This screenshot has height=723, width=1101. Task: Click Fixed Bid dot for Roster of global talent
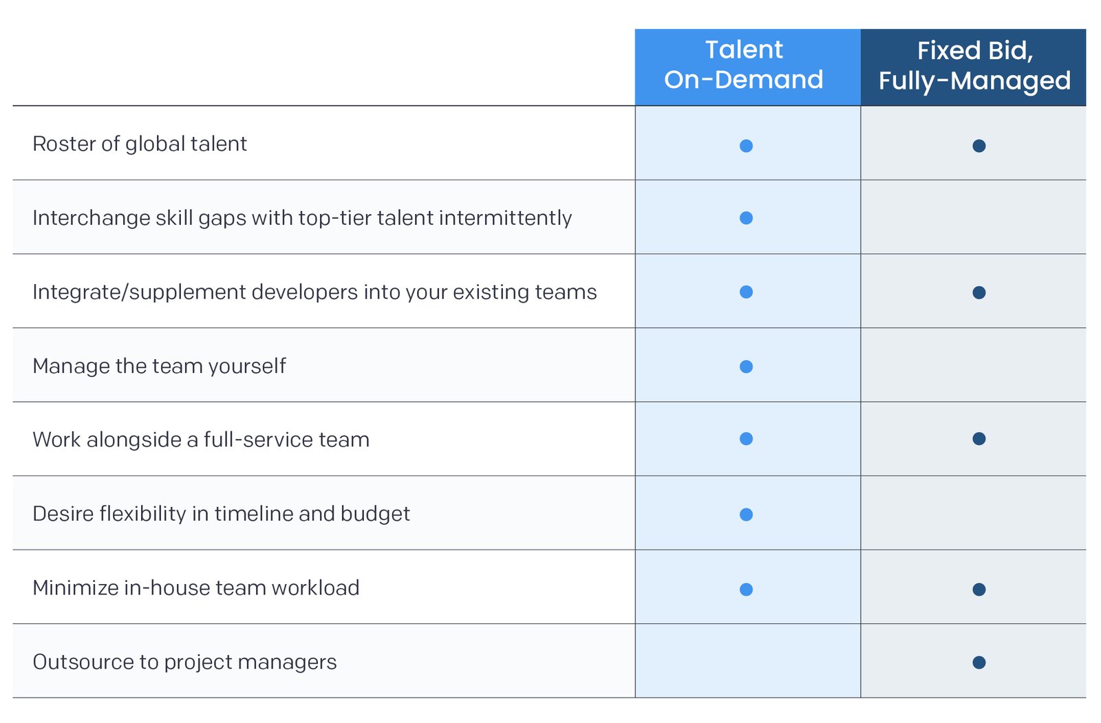click(979, 146)
